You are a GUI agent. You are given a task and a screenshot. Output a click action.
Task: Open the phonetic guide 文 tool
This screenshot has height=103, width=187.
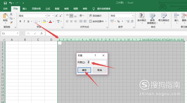tap(58, 21)
